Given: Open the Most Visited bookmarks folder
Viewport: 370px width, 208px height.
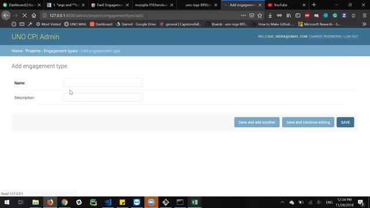Looking at the screenshot, I should point(49,24).
